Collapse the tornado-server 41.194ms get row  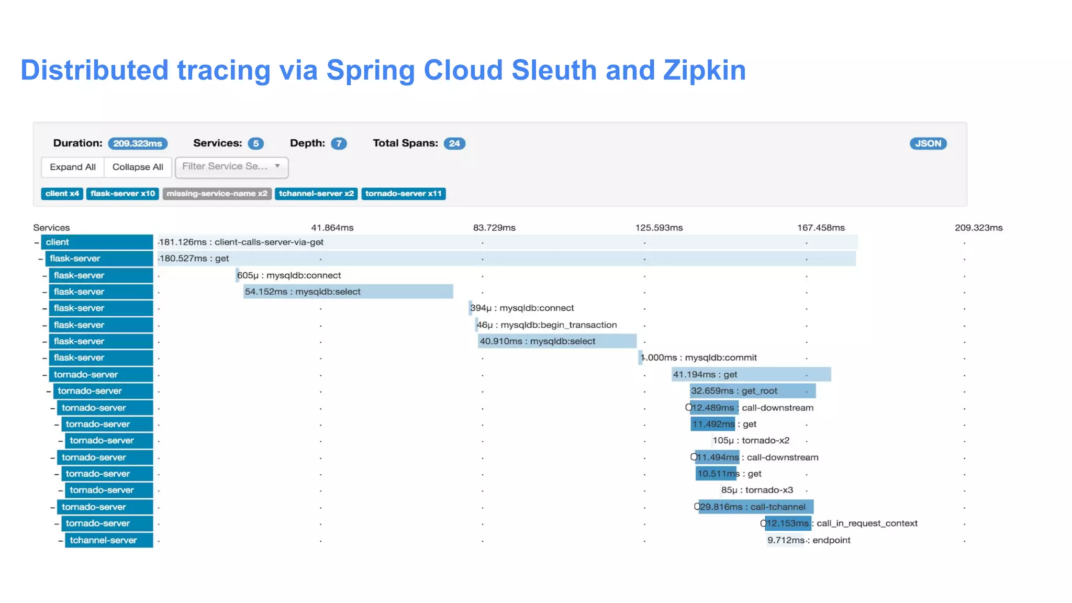pos(45,375)
